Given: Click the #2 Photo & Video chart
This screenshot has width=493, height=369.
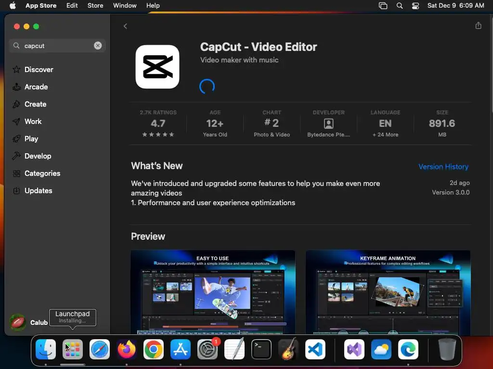Looking at the screenshot, I should pyautogui.click(x=272, y=123).
